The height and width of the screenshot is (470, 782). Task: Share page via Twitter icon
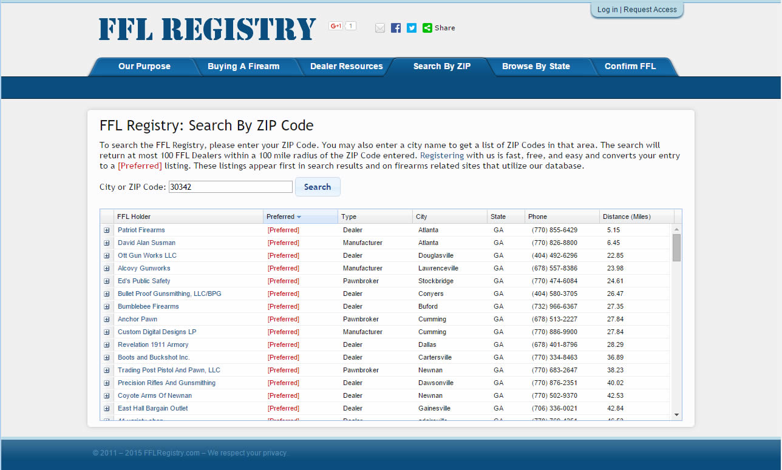[412, 28]
